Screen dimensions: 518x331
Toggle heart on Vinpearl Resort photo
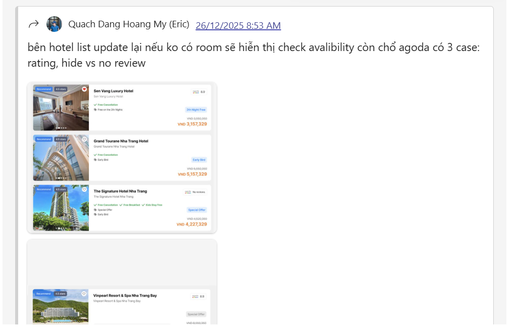click(x=84, y=294)
